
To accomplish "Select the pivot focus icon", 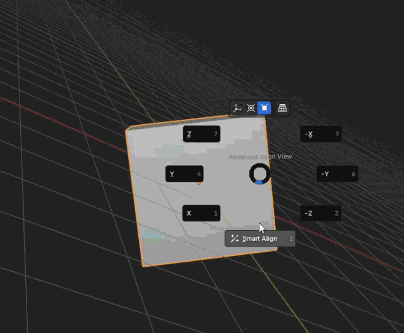I will coord(251,108).
